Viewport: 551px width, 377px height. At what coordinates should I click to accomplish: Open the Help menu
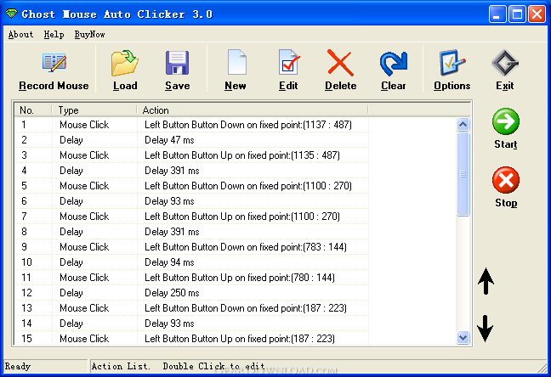pyautogui.click(x=54, y=35)
